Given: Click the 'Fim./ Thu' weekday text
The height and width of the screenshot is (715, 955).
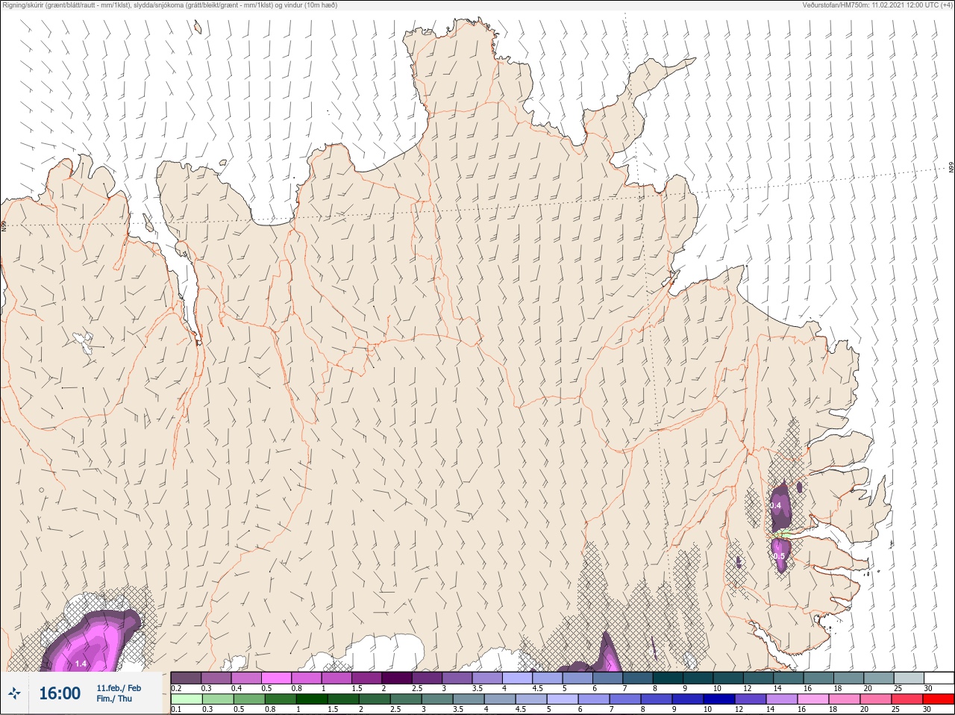Looking at the screenshot, I should (x=114, y=699).
